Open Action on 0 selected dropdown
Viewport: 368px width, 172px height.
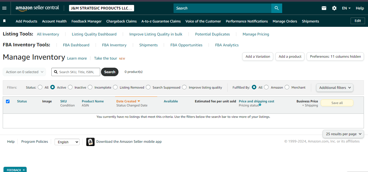[24, 72]
